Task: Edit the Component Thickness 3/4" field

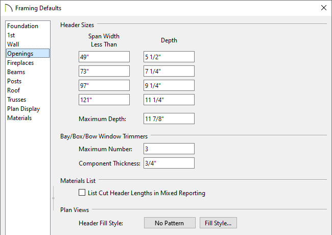Action: 169,163
